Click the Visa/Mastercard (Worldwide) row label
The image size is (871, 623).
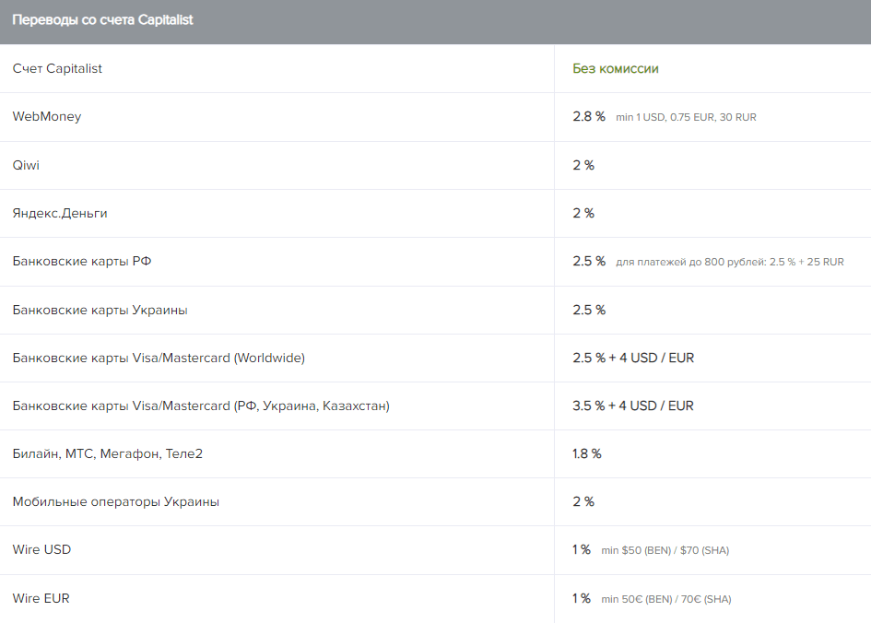coord(159,358)
